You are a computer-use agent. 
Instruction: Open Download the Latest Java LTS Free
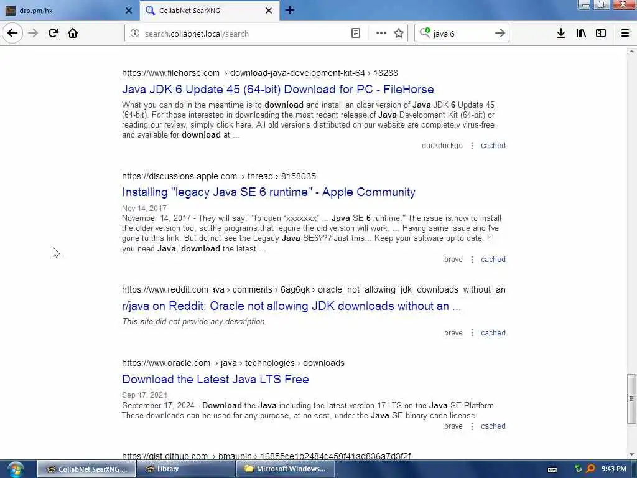pos(215,379)
